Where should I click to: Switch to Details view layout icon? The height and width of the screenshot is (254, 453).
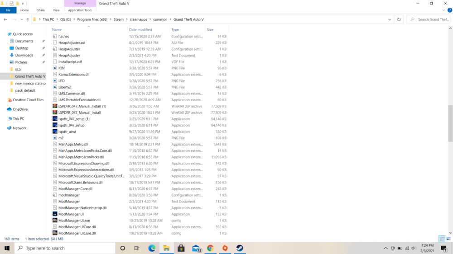(x=442, y=239)
